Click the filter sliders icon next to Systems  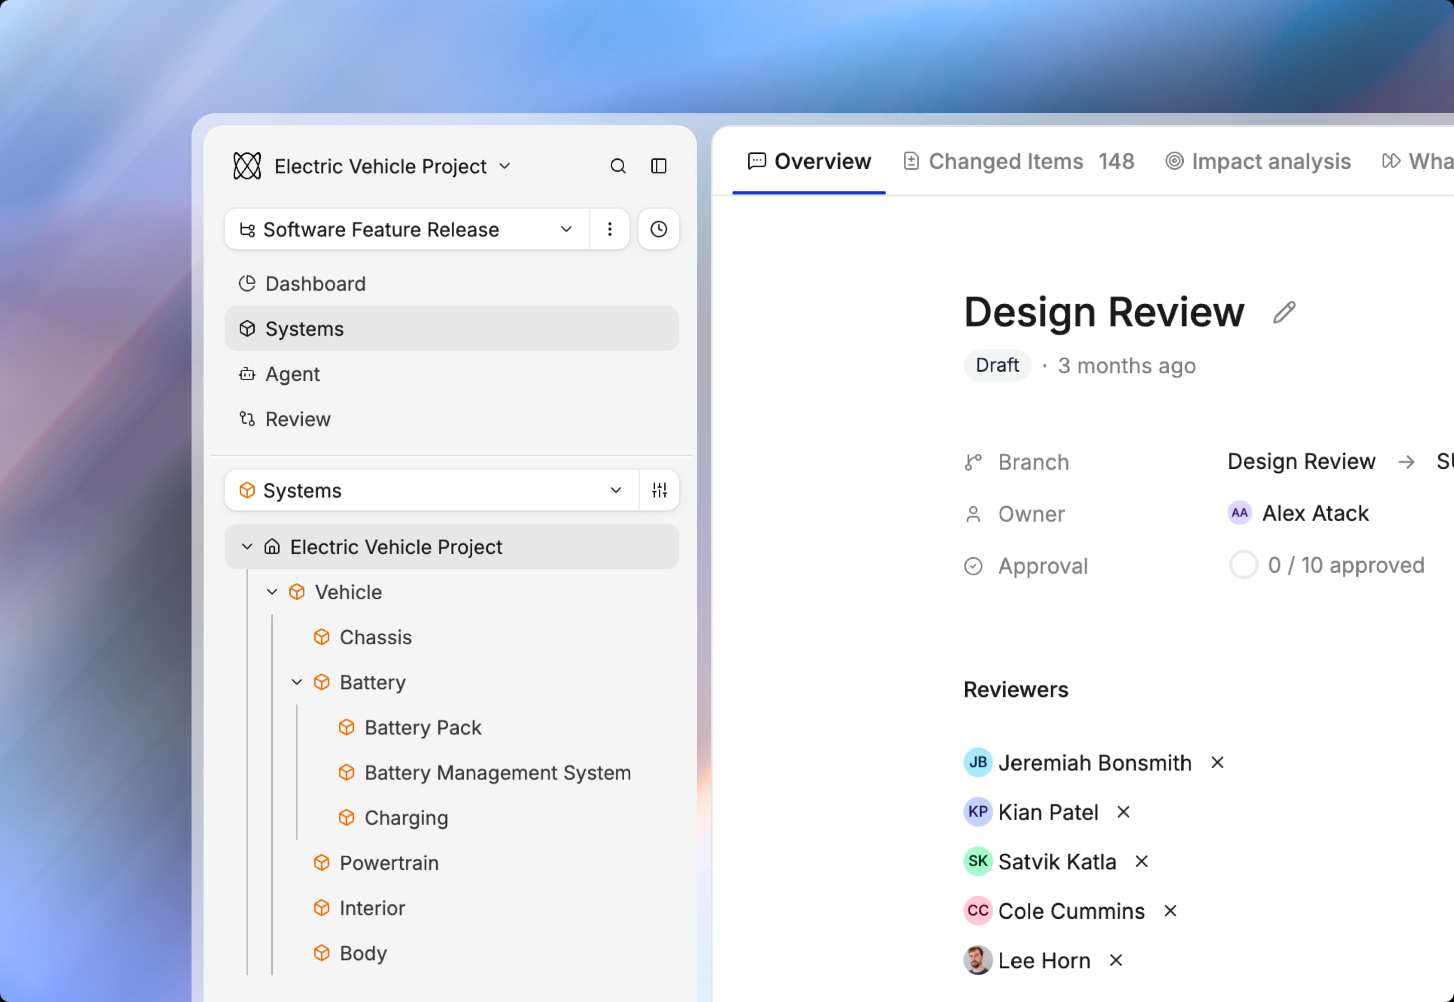point(659,490)
